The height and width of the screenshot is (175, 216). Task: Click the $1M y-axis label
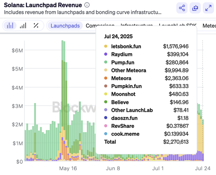point(18,143)
